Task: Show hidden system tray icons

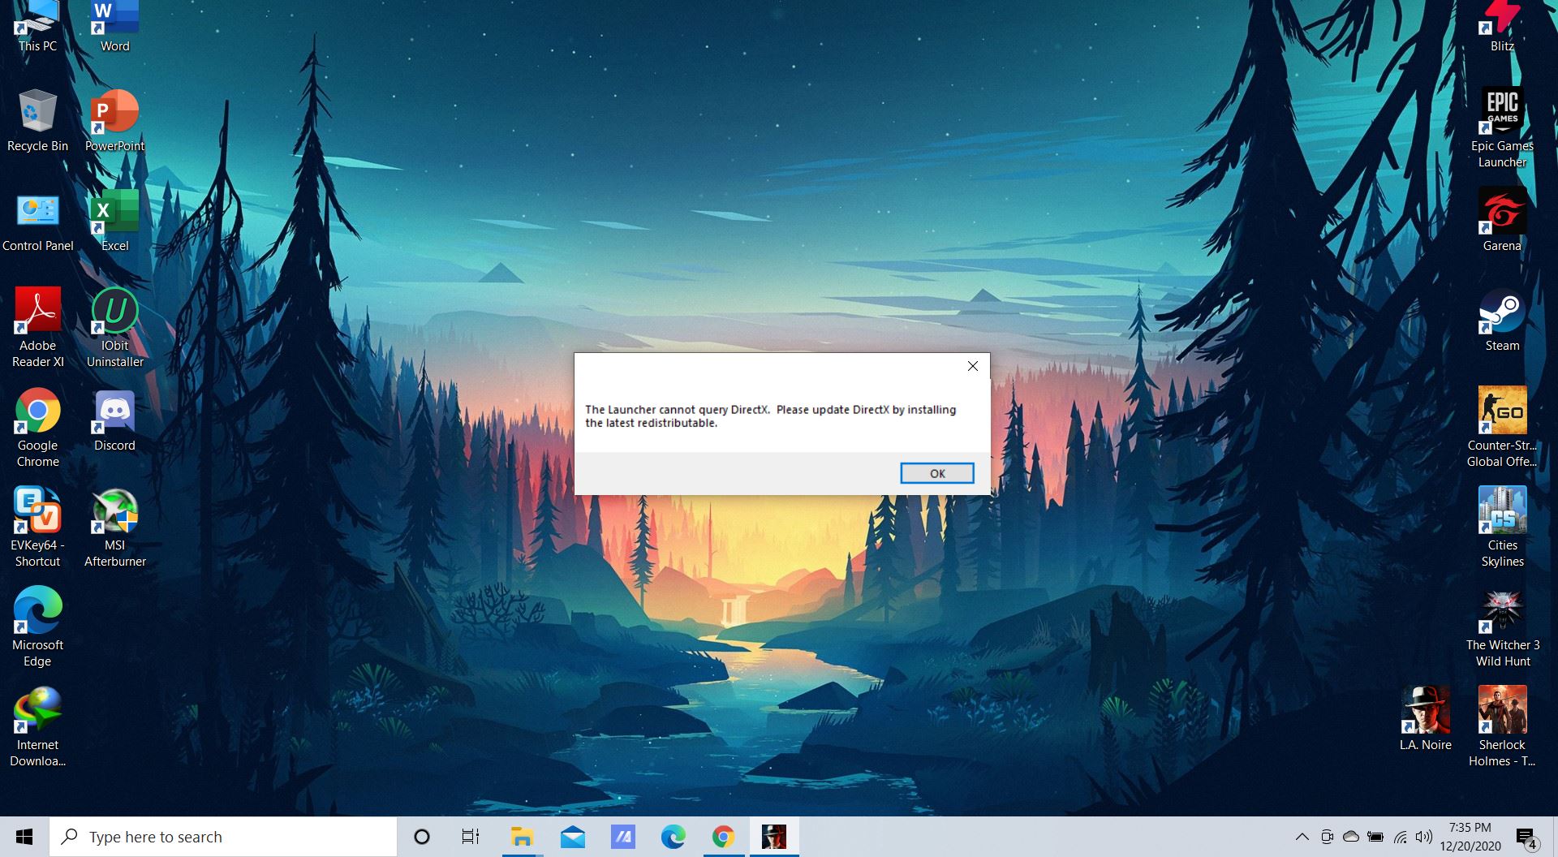Action: pyautogui.click(x=1302, y=837)
